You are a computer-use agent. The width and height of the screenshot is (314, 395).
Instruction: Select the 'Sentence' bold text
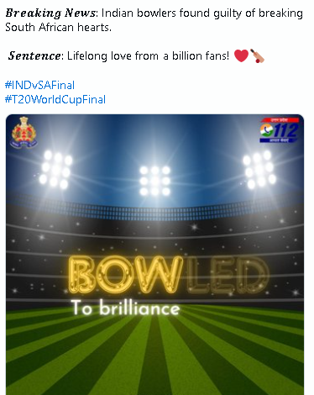click(x=34, y=55)
